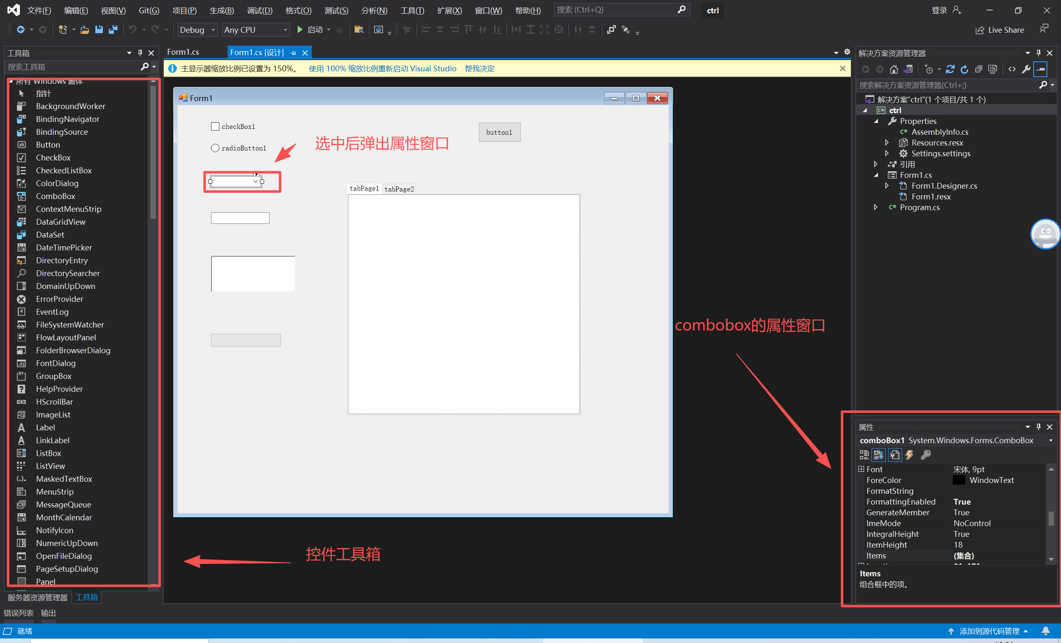Viewport: 1061px width, 643px height.
Task: Open the 服务器资源管理器 tab
Action: pyautogui.click(x=37, y=597)
